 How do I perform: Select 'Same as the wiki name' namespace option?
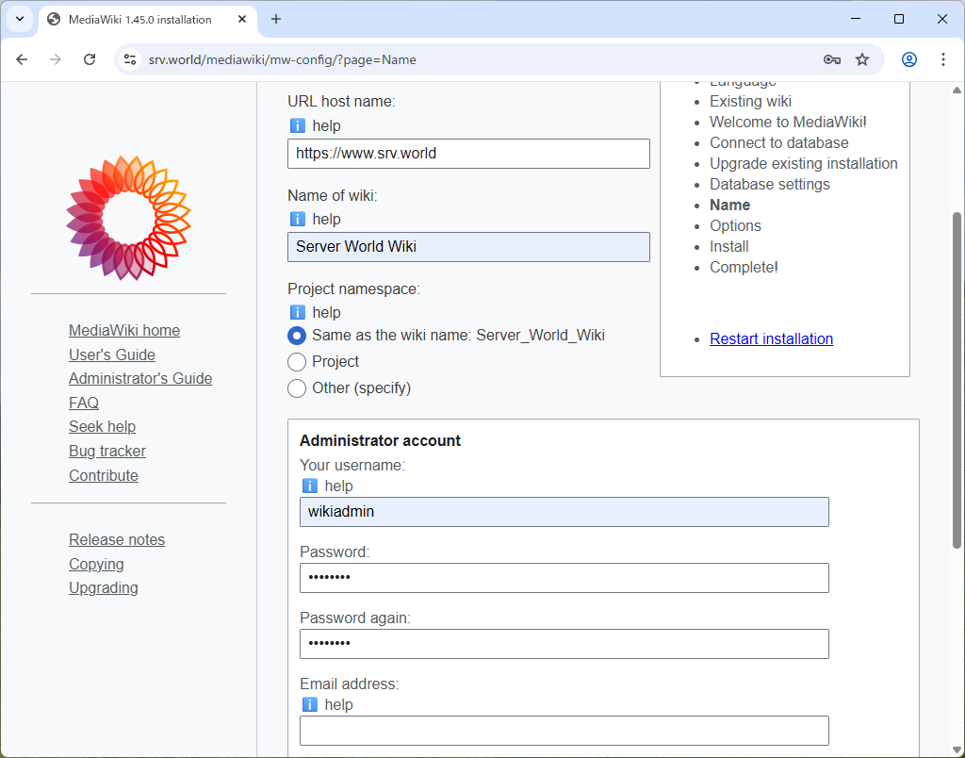click(297, 335)
